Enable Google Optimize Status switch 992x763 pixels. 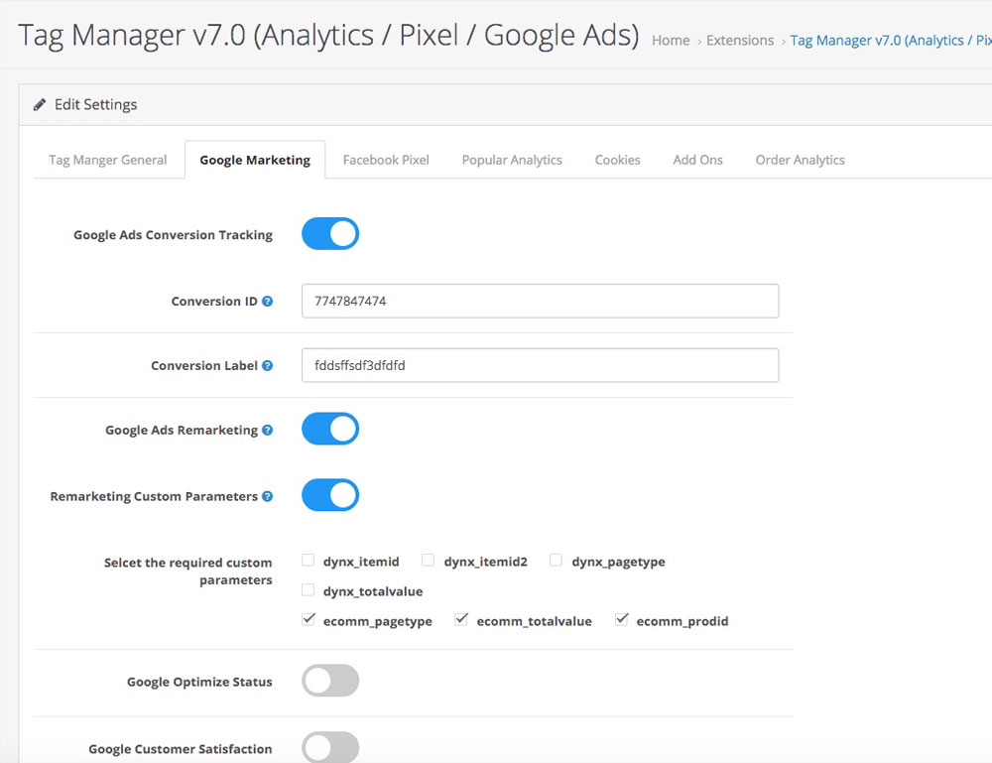[330, 681]
